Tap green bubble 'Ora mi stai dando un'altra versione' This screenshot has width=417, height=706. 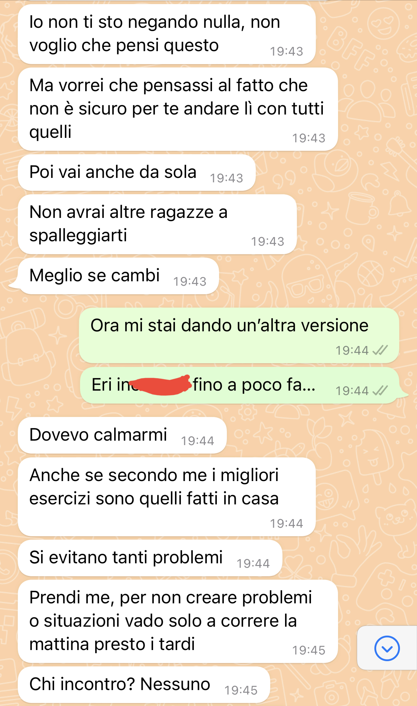pos(239,335)
